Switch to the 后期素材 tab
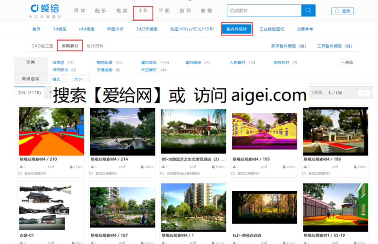This screenshot has width=378, height=244. [70, 46]
